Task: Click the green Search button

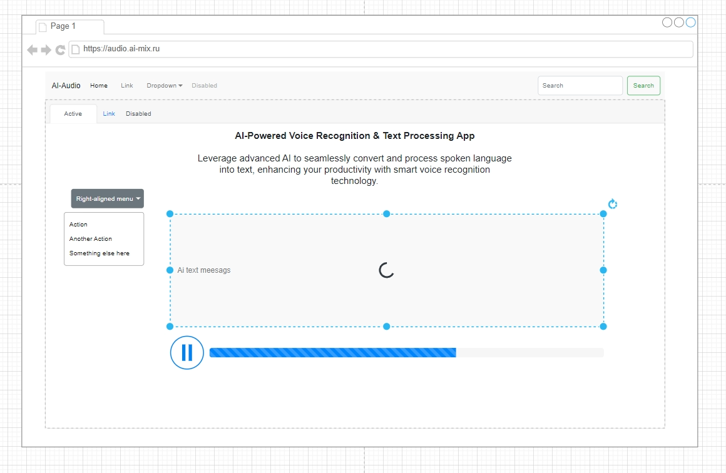Action: click(643, 86)
